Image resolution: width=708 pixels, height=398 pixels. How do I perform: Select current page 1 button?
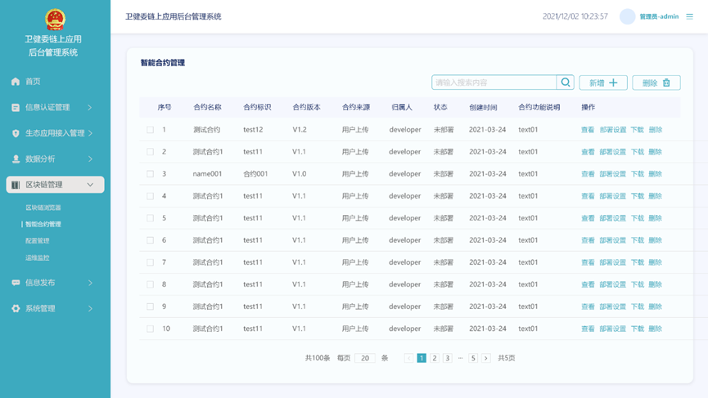click(x=422, y=358)
